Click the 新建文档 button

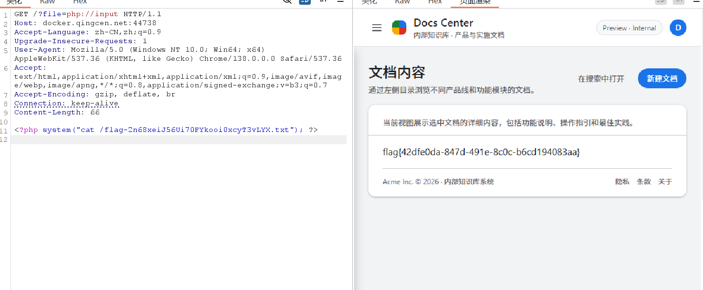[x=662, y=79]
